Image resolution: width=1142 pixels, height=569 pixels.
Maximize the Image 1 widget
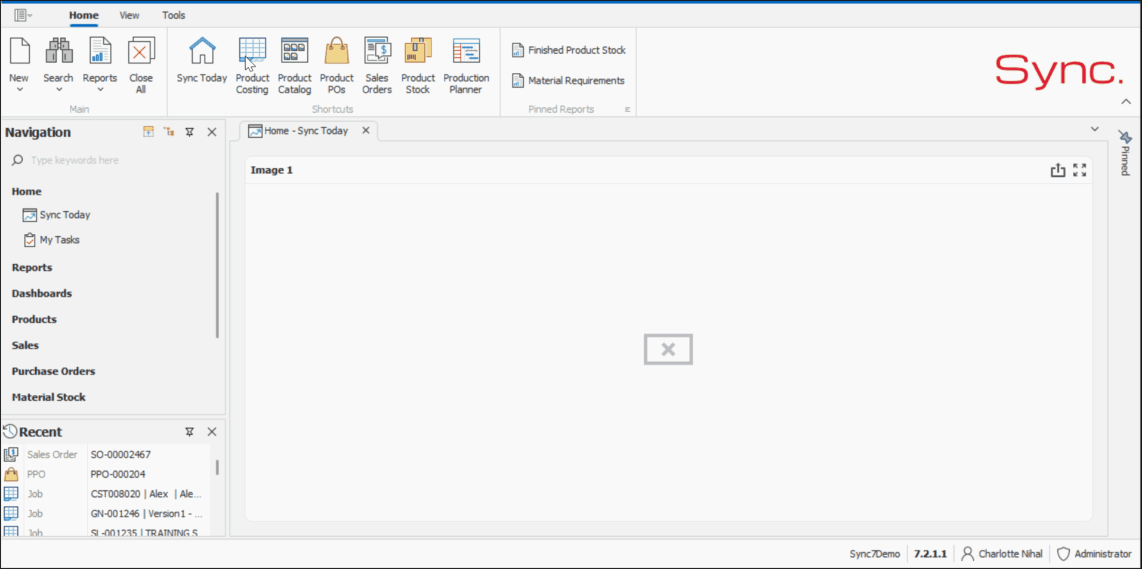[x=1079, y=170]
